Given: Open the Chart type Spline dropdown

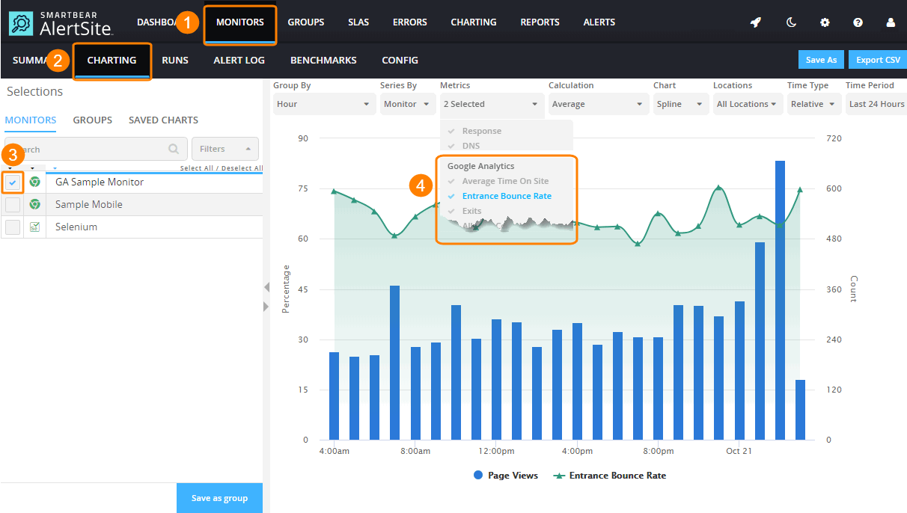Looking at the screenshot, I should pos(681,104).
